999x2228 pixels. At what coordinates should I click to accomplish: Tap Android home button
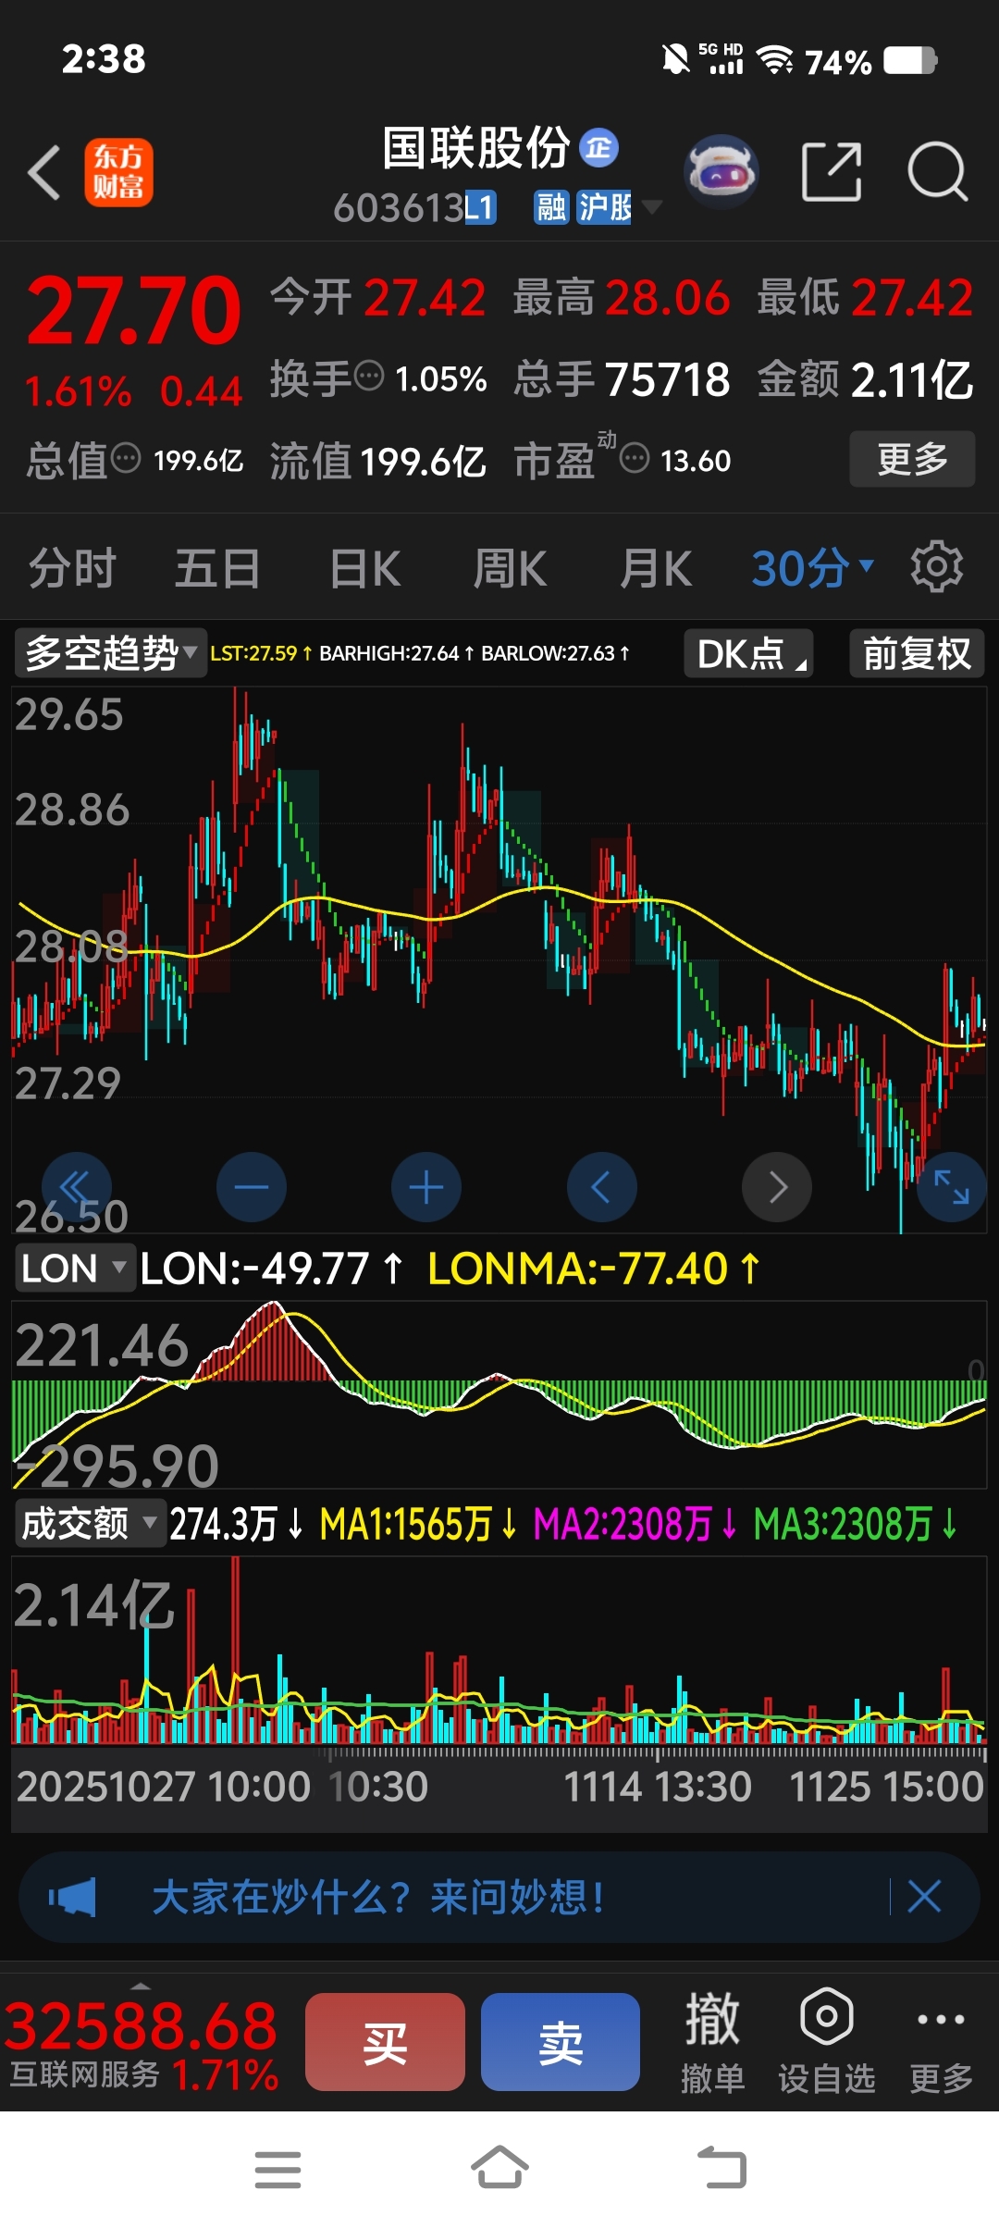tap(499, 2168)
